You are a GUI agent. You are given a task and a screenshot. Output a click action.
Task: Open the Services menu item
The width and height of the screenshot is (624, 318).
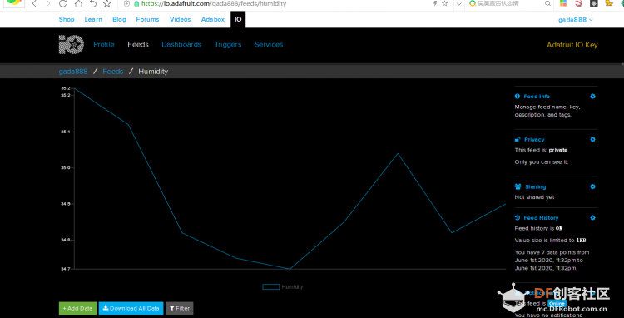point(269,45)
